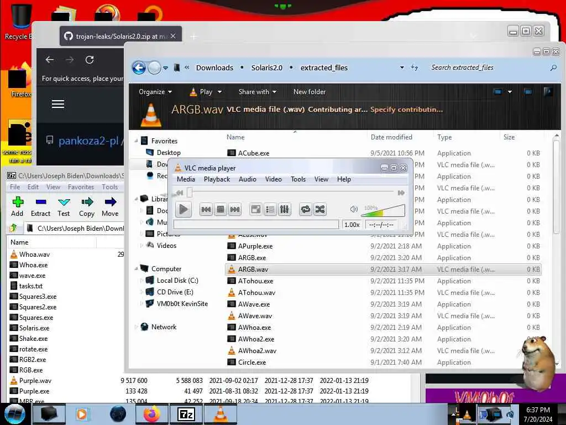Open VLC Audio menu

(x=248, y=179)
